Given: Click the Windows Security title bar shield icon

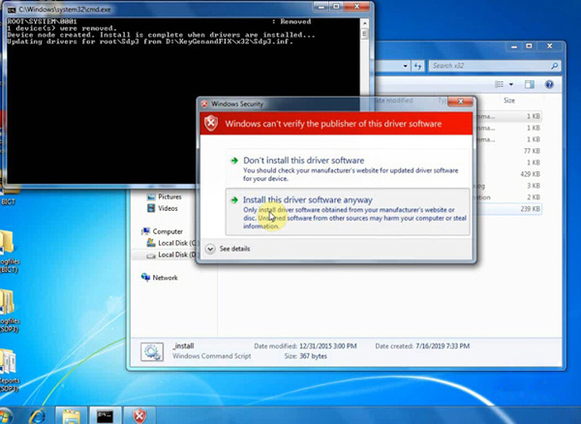Looking at the screenshot, I should [204, 104].
